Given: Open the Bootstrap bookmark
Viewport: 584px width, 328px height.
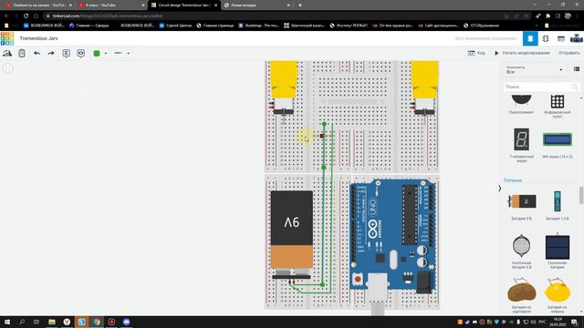Looking at the screenshot, I should click(x=258, y=26).
